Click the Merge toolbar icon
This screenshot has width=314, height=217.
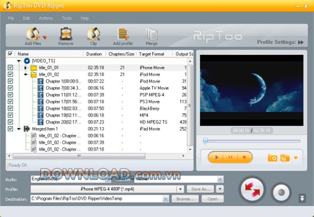tap(152, 34)
